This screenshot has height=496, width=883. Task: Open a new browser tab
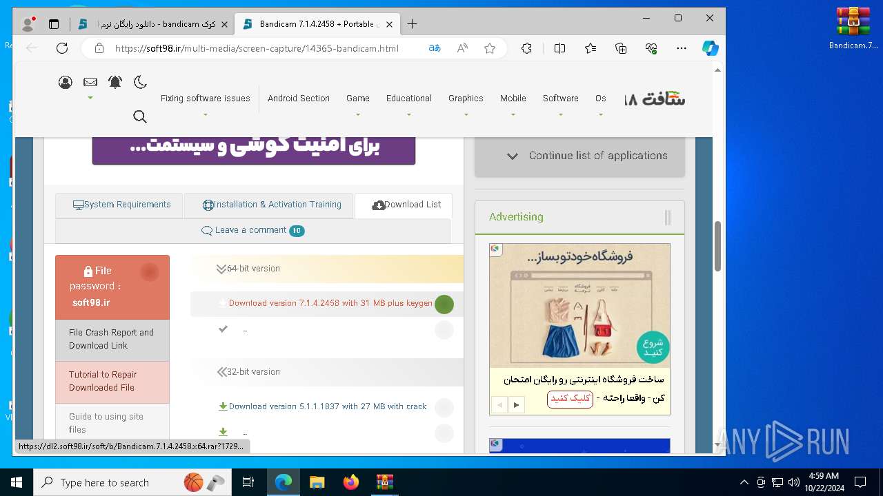pos(412,24)
